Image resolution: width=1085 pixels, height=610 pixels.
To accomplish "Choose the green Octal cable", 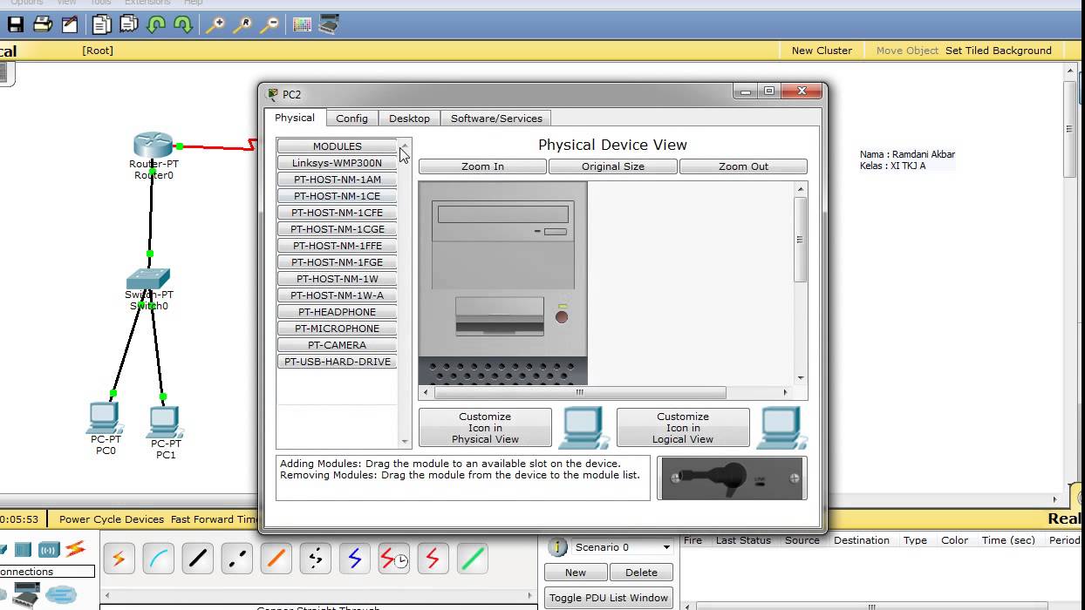I will [472, 559].
